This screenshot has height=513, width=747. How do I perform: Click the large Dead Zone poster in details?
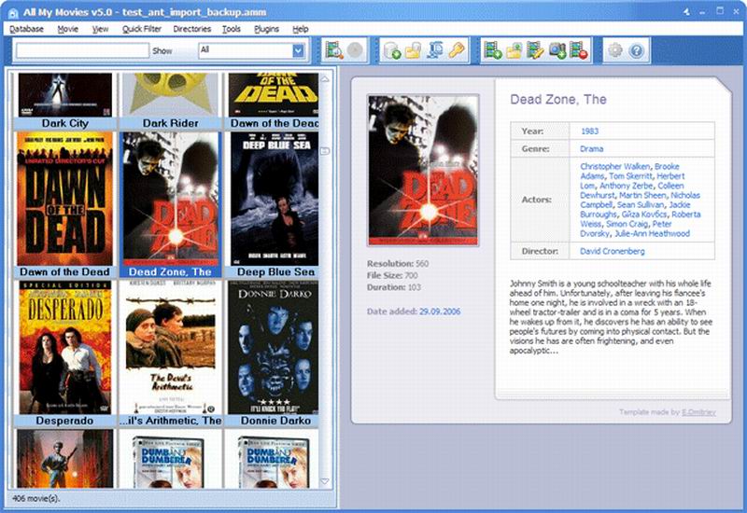423,171
